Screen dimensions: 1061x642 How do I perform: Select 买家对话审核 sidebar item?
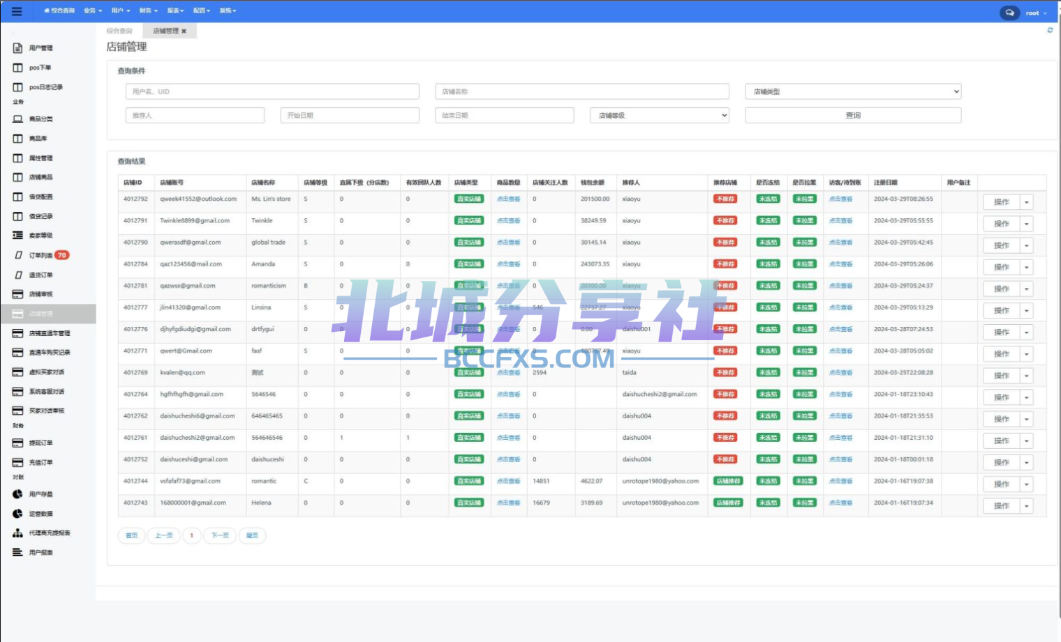pyautogui.click(x=46, y=411)
